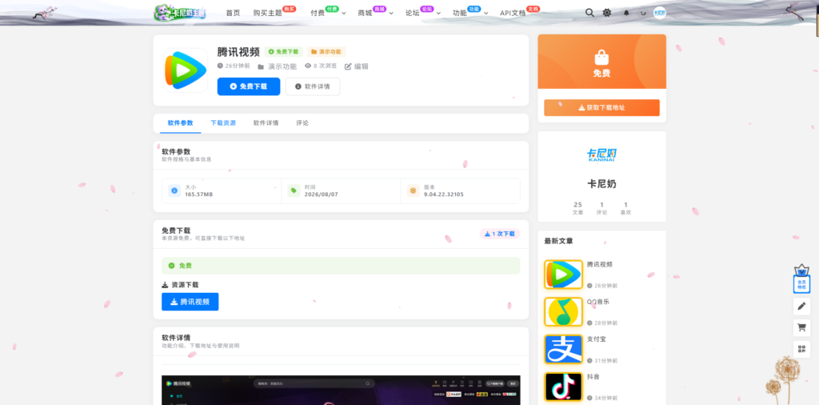Open the 会员特权 VIP floating button
This screenshot has width=819, height=405.
click(801, 281)
